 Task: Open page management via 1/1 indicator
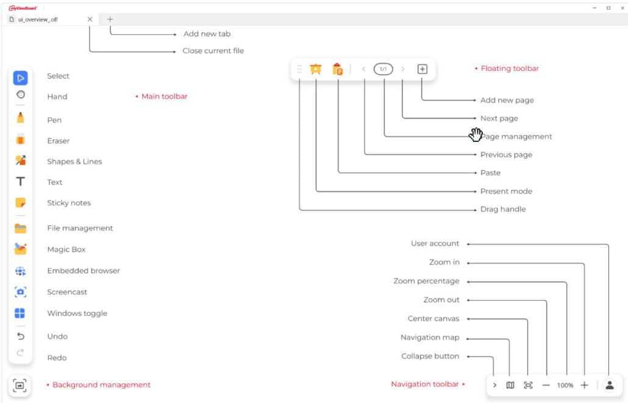(x=384, y=69)
